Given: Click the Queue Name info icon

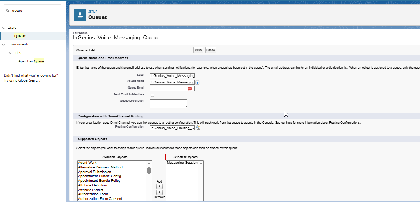Looking at the screenshot, I should tap(198, 83).
